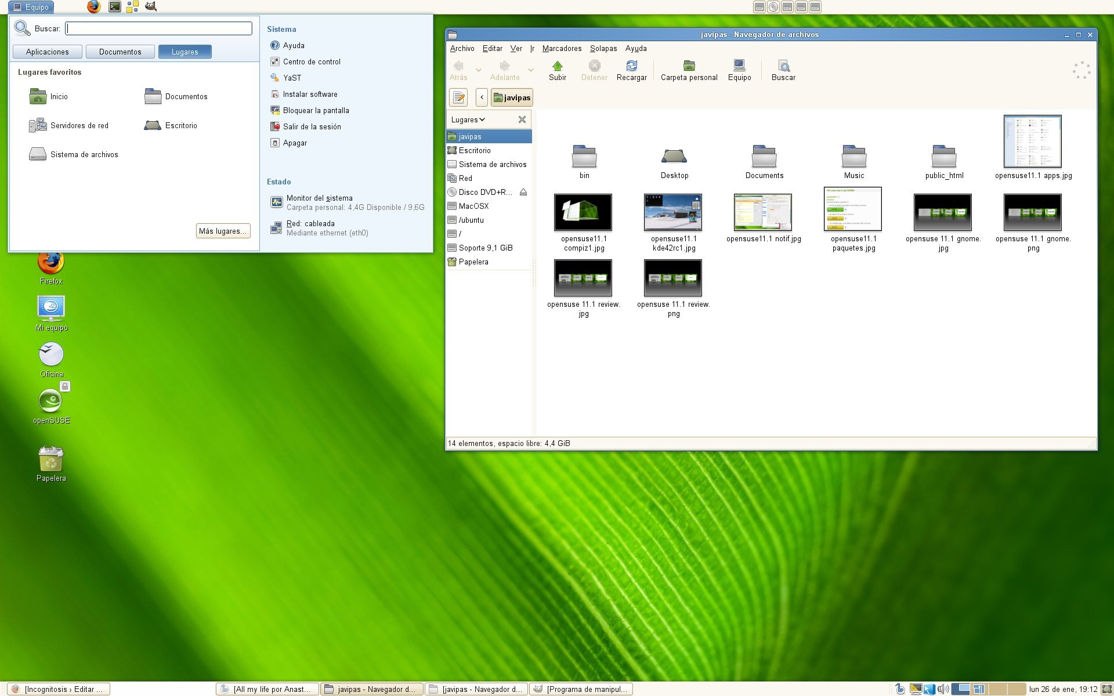The image size is (1114, 696).
Task: Switch to the Aplicaciones view
Action: (x=48, y=52)
